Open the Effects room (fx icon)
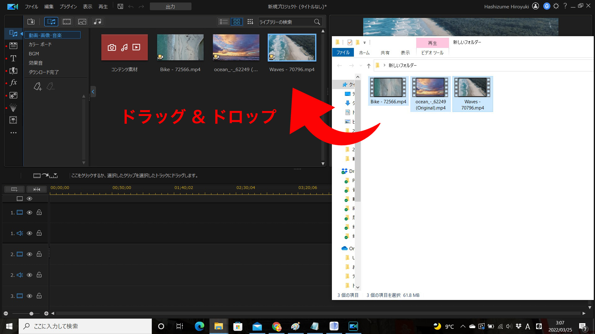The height and width of the screenshot is (334, 595). [x=13, y=83]
